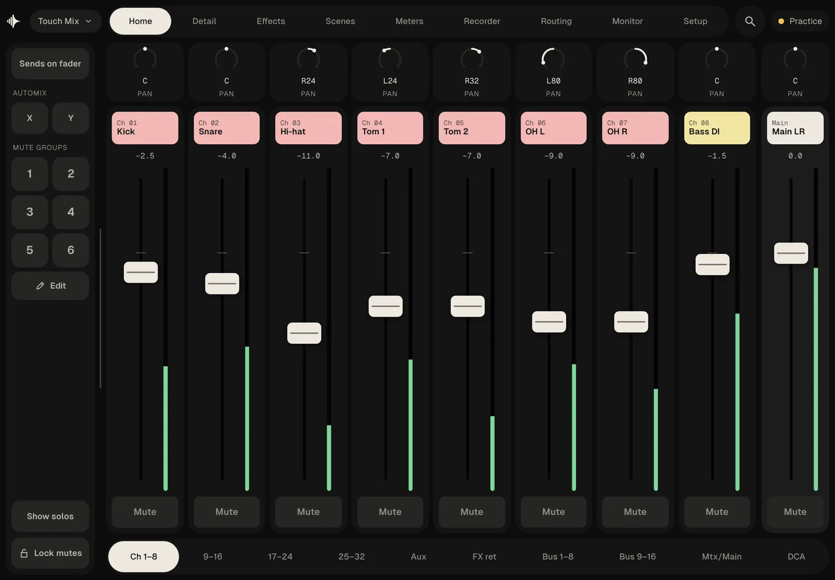Click the Hi-hat pan knob at R24
Image resolution: width=835 pixels, height=580 pixels.
coord(308,58)
